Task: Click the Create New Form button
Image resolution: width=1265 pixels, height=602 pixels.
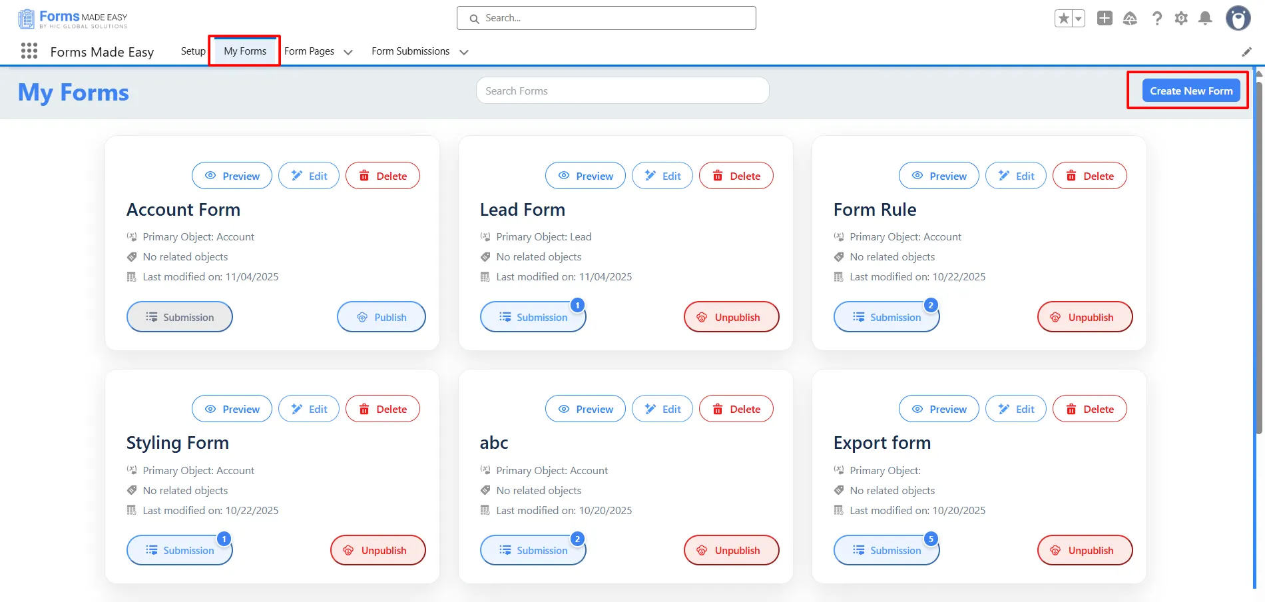Action: click(x=1190, y=91)
